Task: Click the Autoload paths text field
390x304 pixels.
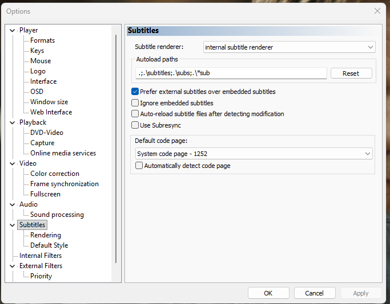Action: pyautogui.click(x=231, y=73)
